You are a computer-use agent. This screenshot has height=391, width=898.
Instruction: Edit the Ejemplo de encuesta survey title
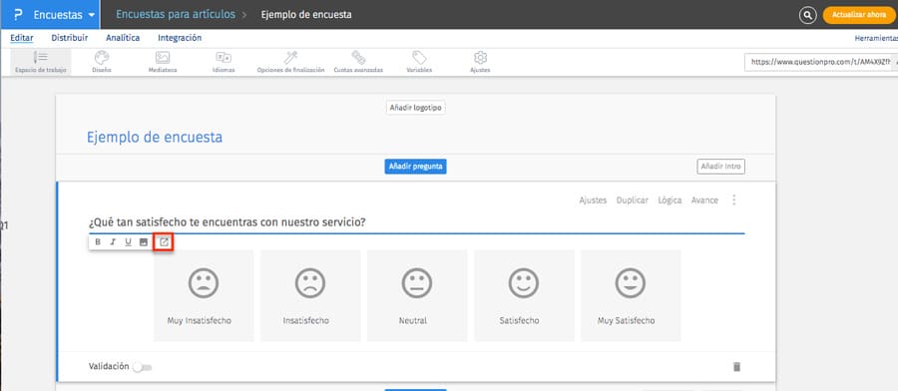[x=155, y=138]
